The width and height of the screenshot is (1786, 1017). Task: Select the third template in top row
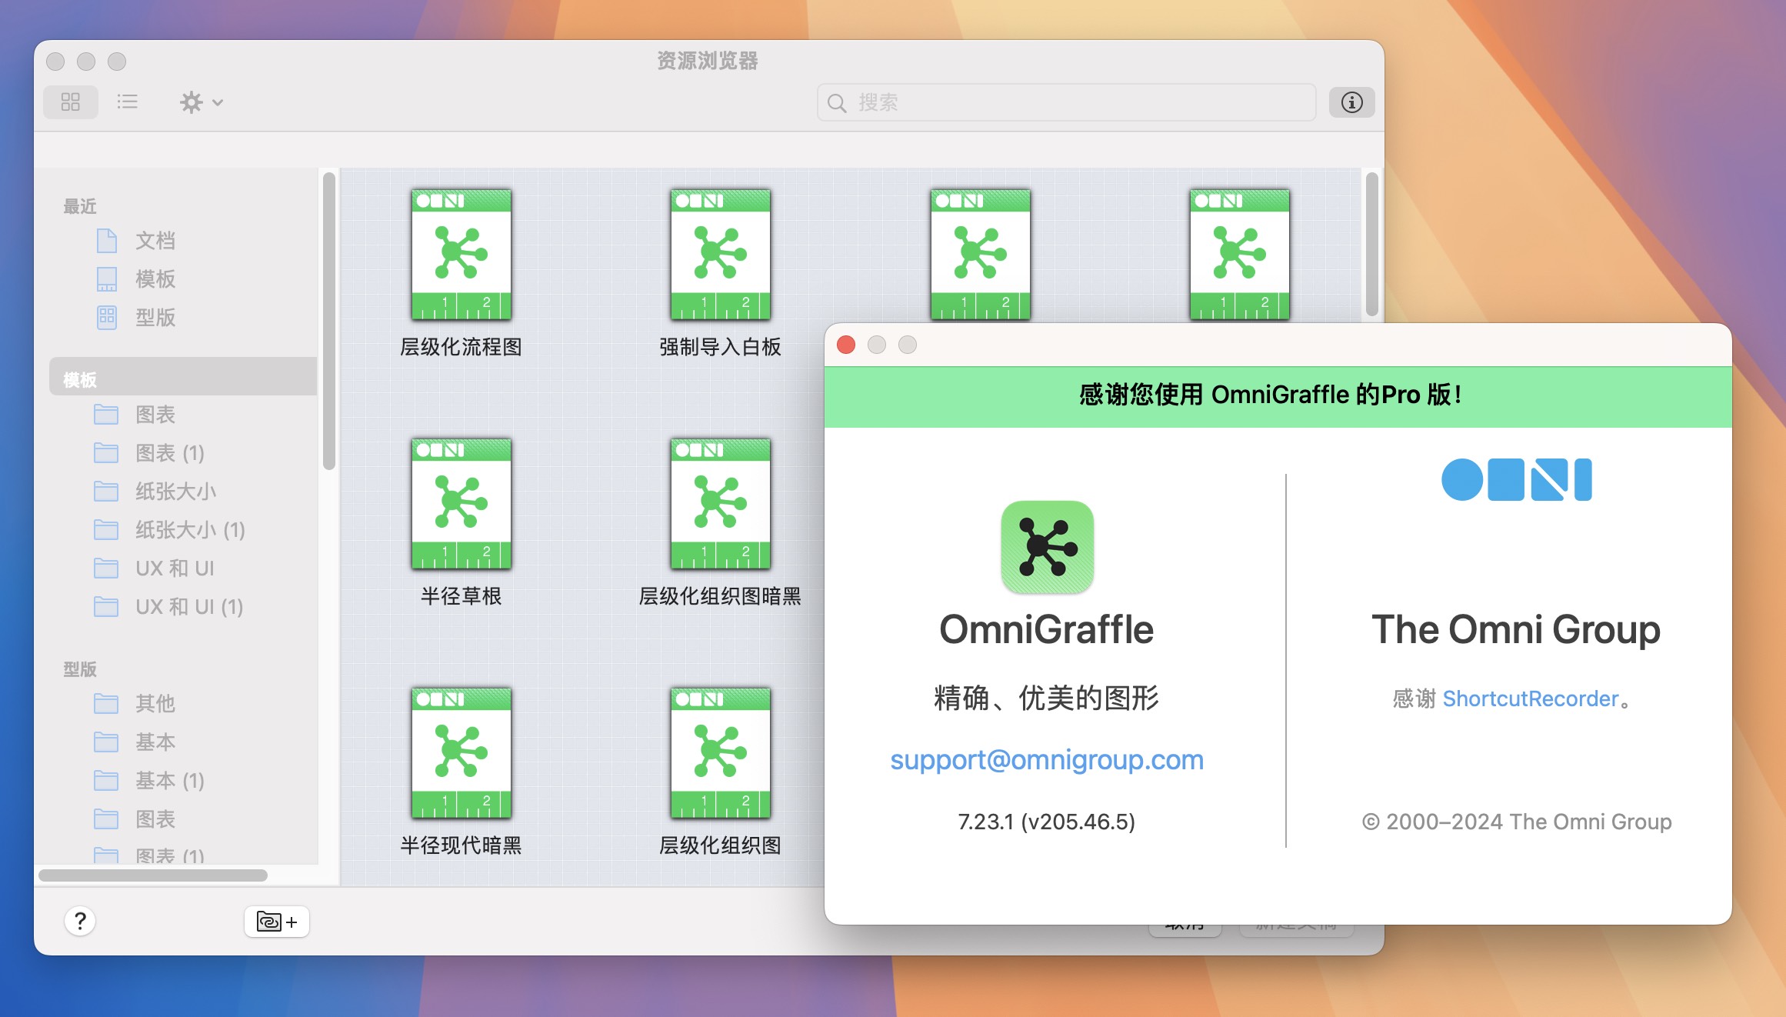tap(981, 255)
